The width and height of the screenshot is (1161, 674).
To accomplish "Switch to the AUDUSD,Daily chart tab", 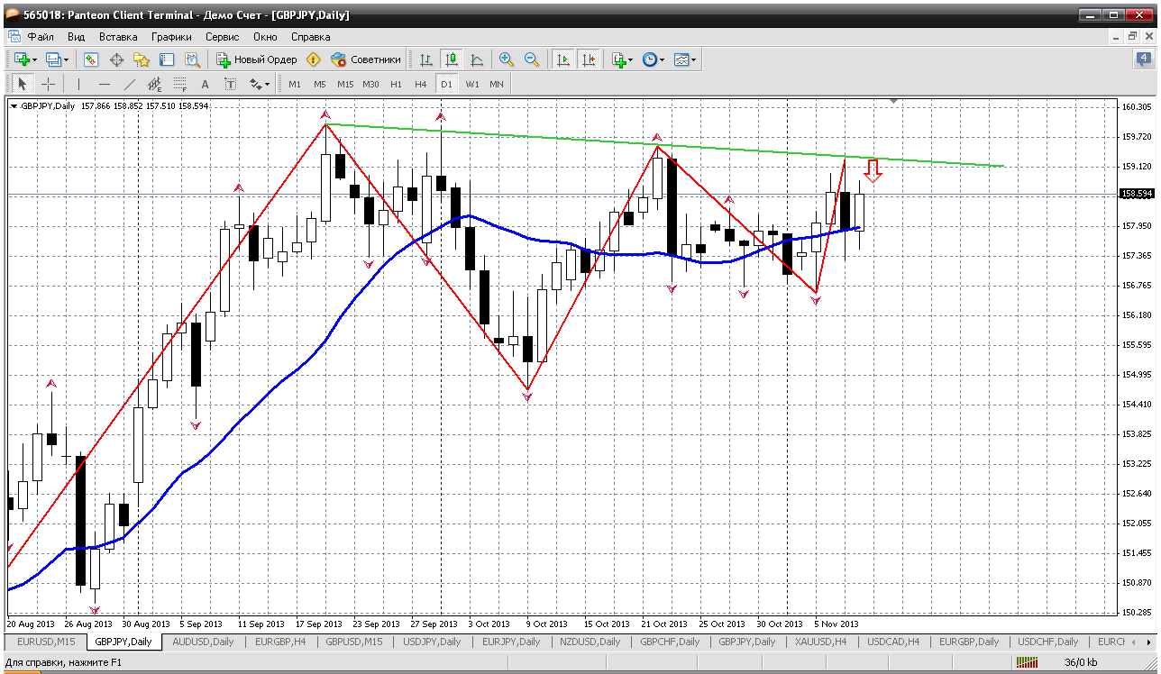I will pos(203,642).
